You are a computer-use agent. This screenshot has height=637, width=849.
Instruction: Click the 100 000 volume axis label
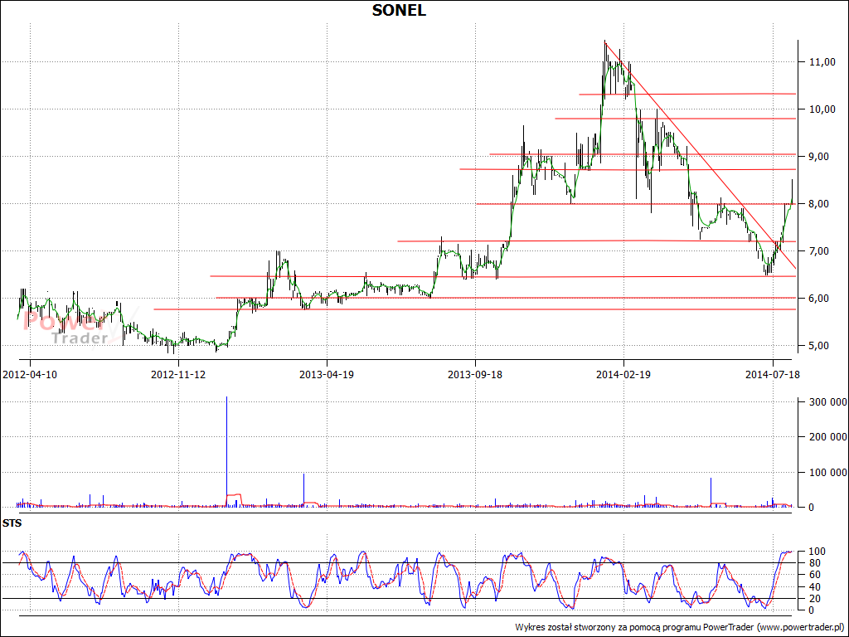click(828, 472)
